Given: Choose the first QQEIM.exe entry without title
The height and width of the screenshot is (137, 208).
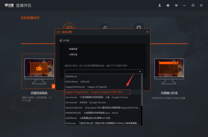Looking at the screenshot, I should click(x=103, y=77).
